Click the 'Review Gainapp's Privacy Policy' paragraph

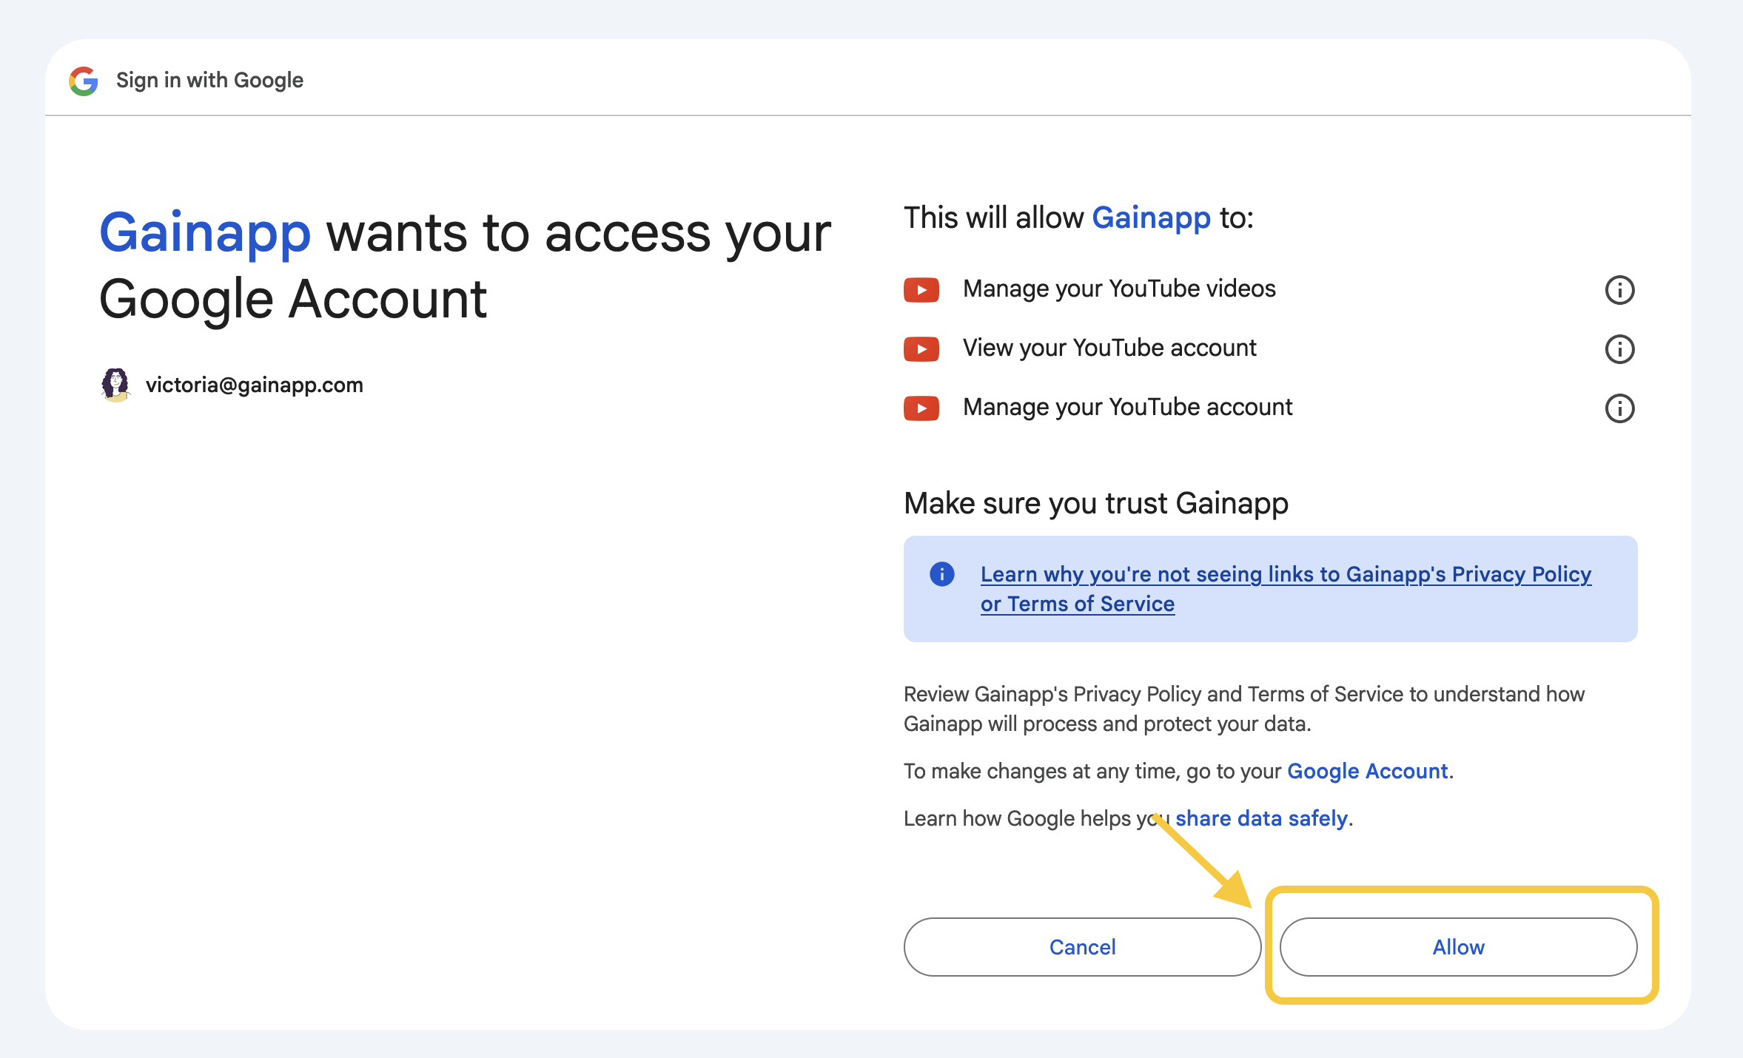(1244, 709)
